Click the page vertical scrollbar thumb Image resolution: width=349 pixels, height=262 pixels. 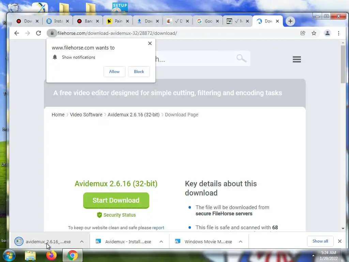(343, 64)
